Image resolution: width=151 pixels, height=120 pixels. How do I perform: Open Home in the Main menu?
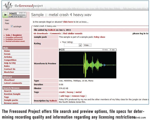point(7,51)
